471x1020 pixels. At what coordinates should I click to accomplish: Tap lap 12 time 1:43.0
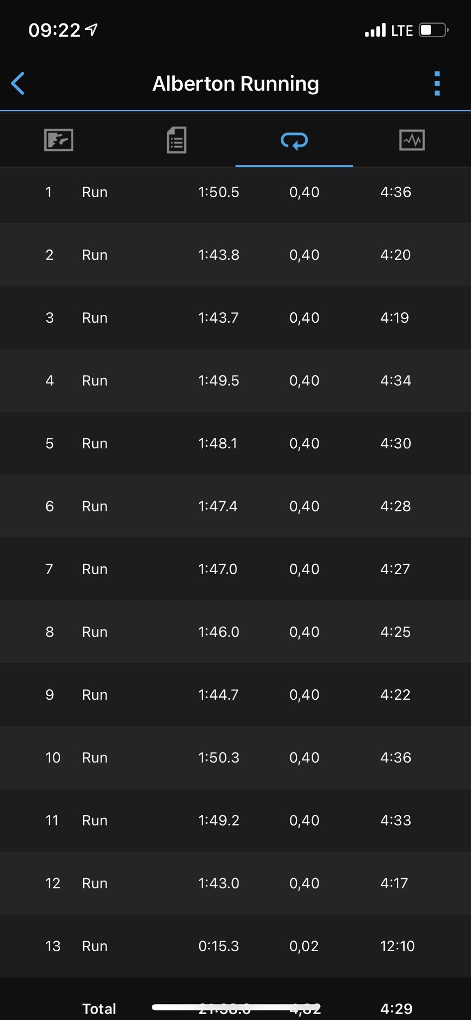point(219,883)
